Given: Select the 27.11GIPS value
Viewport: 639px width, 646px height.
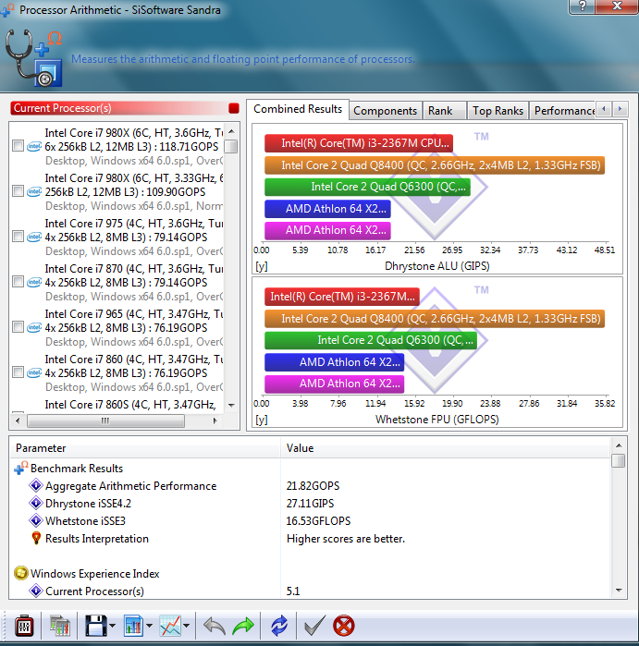Looking at the screenshot, I should 310,504.
